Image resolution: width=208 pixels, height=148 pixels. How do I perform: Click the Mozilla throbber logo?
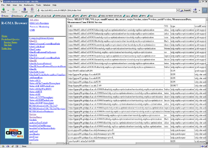click(205, 10)
